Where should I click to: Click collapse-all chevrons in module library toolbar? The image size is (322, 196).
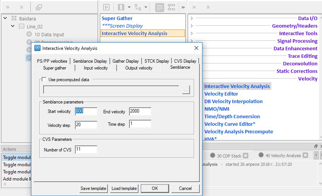pyautogui.click(x=208, y=8)
